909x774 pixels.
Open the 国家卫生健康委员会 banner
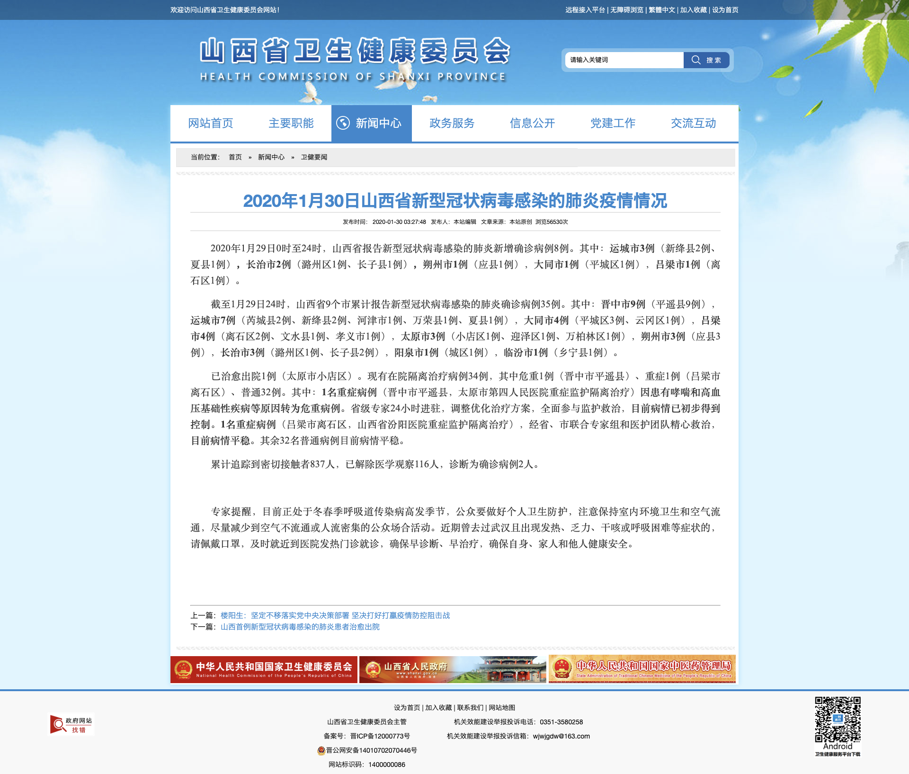(x=264, y=669)
